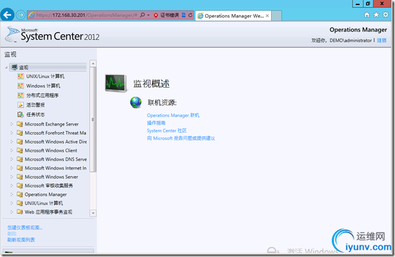
Task: Click the 监视概述 monitor graph icon
Action: [x=116, y=83]
